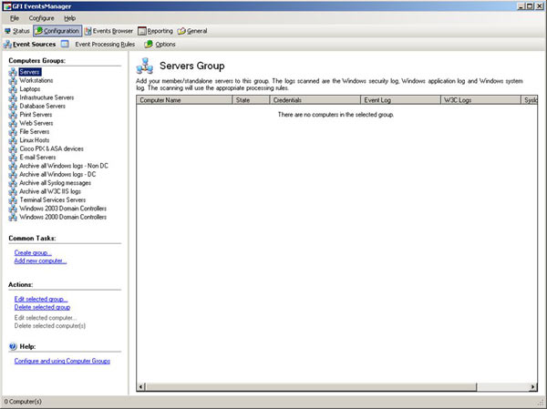Click the Laptops group icon
Image resolution: width=547 pixels, height=409 pixels.
point(13,89)
